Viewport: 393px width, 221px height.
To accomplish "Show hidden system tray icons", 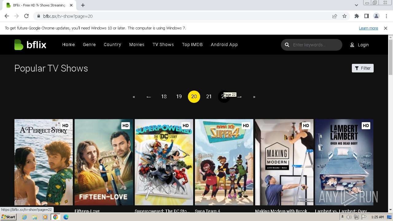I will pos(342,217).
